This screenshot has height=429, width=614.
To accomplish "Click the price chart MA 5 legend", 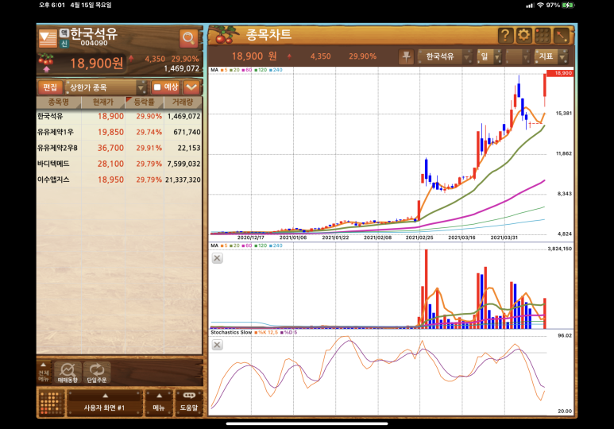I will click(x=224, y=70).
